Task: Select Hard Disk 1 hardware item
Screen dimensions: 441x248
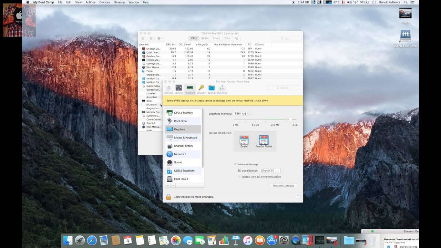Action: click(x=183, y=179)
